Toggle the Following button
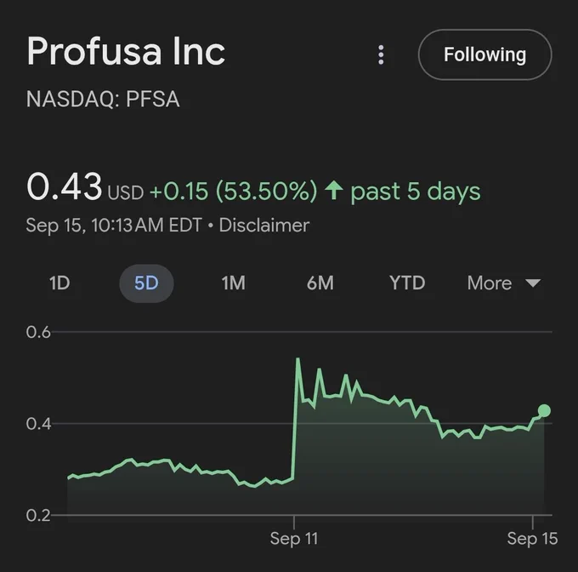Screen dimensions: 578x572 pos(485,54)
